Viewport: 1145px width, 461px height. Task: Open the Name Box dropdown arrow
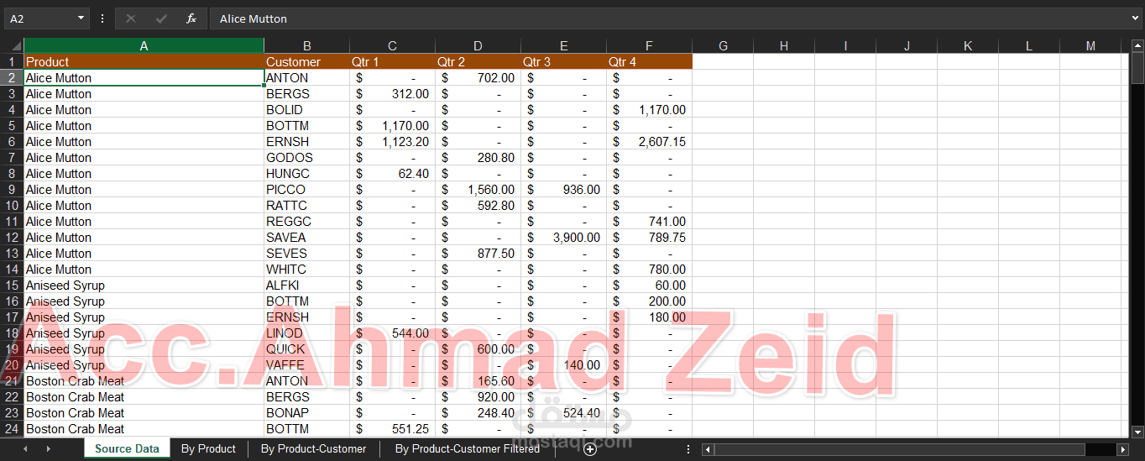coord(81,18)
